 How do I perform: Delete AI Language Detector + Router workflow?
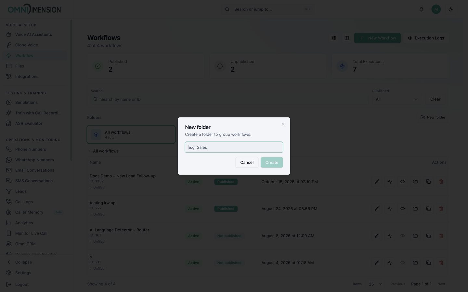pyautogui.click(x=441, y=236)
